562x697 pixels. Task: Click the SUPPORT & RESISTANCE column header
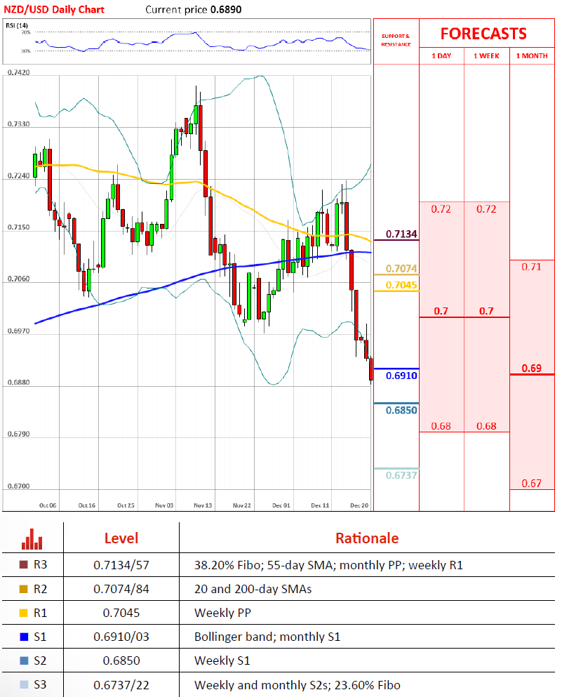[396, 41]
